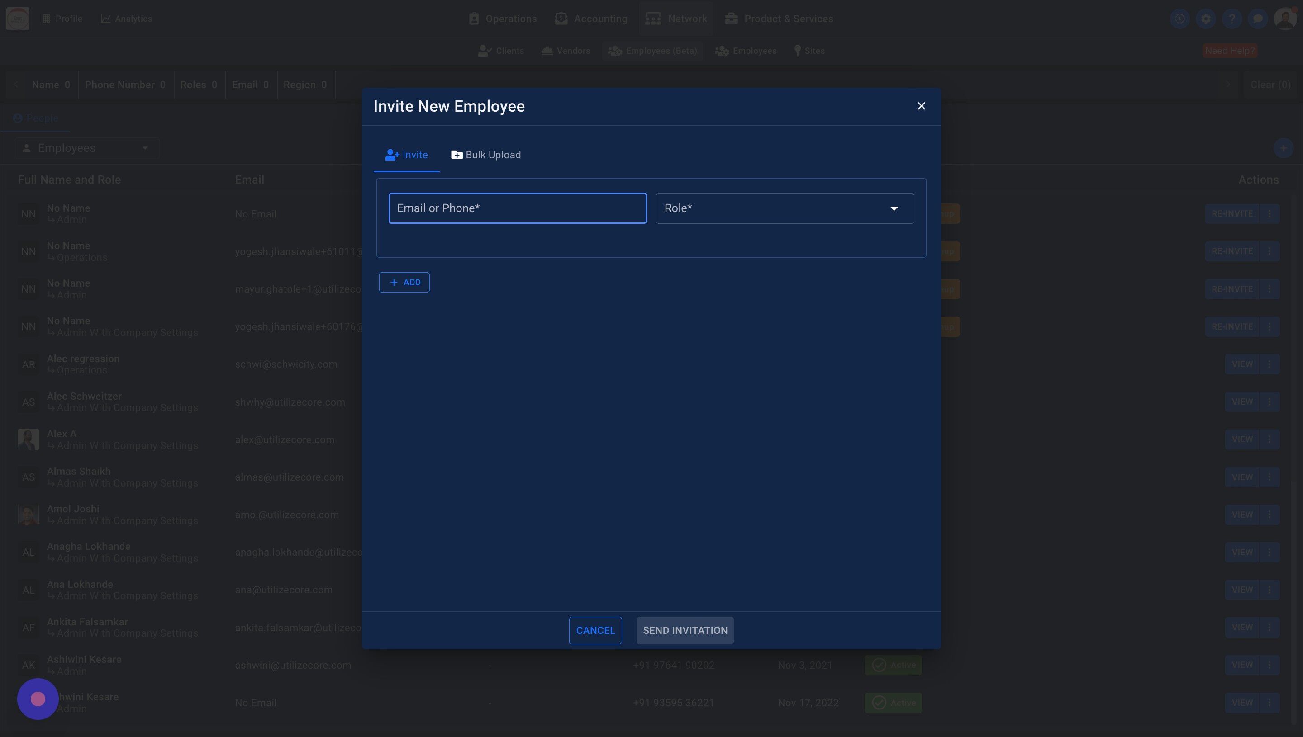Open the chat messages icon

coord(1257,19)
